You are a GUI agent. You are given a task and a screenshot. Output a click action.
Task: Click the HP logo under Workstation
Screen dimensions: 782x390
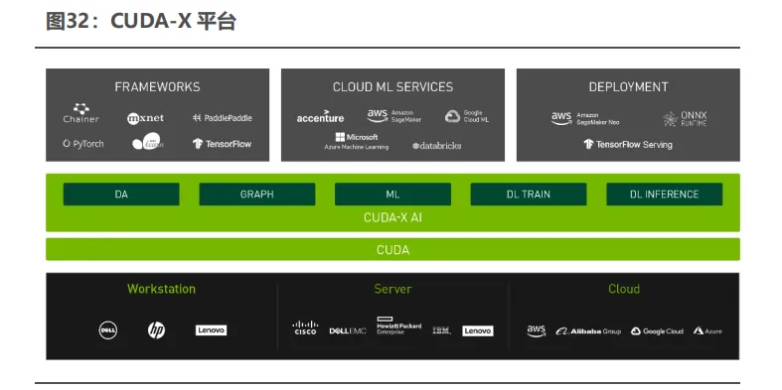[156, 330]
